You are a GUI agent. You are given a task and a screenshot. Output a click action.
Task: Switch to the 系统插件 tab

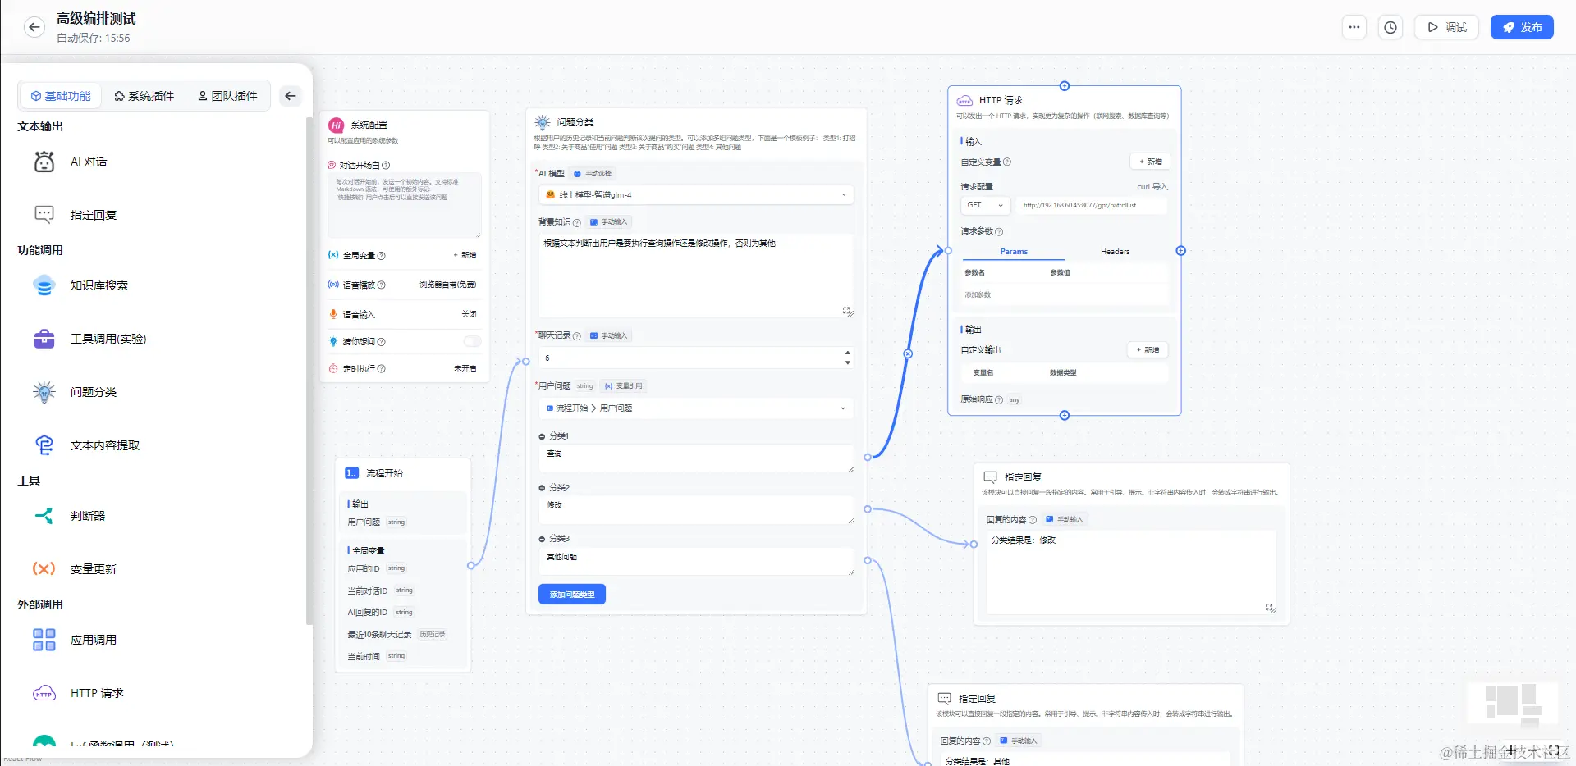[144, 96]
